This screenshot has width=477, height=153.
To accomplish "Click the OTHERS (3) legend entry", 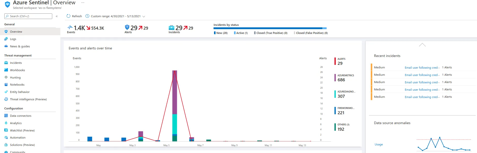I will coord(342,127).
